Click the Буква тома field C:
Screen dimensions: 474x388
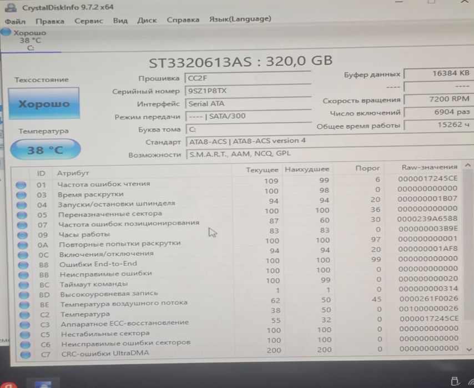click(x=248, y=129)
